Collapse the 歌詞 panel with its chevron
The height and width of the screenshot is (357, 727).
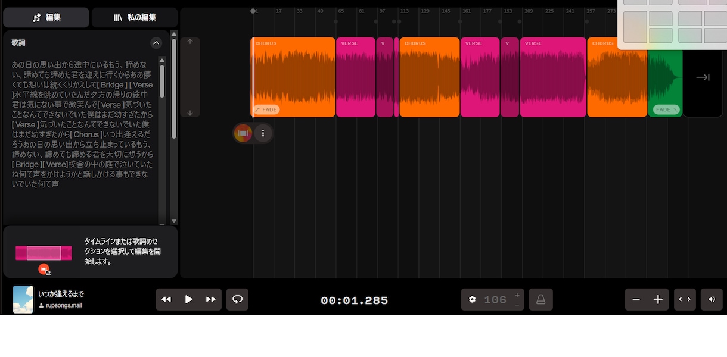point(156,43)
